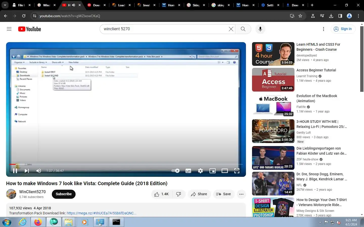
Task: Show hidden system tray icons
Action: 320,222
